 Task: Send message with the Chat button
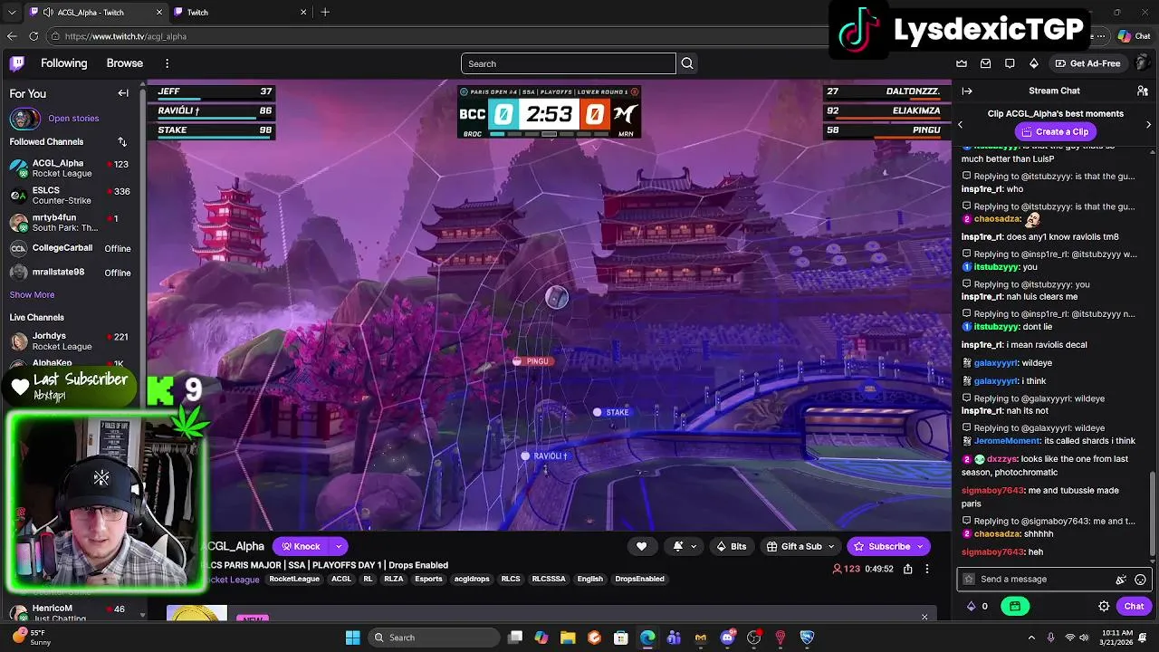pyautogui.click(x=1134, y=606)
